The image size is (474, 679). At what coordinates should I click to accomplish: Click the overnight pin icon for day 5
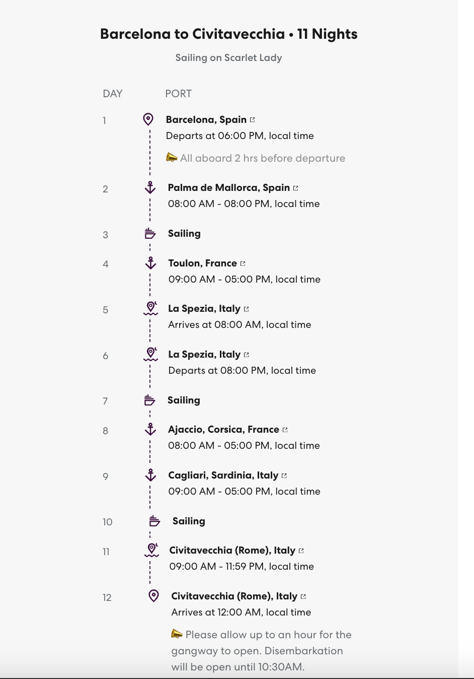(x=150, y=308)
